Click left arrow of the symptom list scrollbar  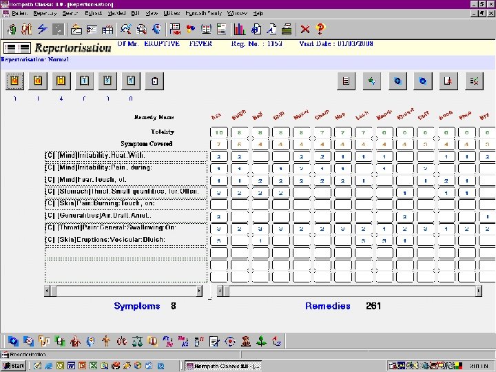click(x=48, y=291)
